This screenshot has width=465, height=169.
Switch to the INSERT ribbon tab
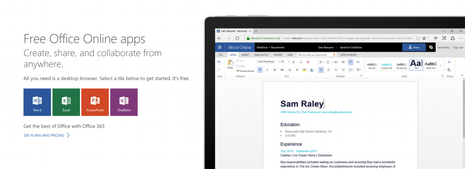click(245, 55)
